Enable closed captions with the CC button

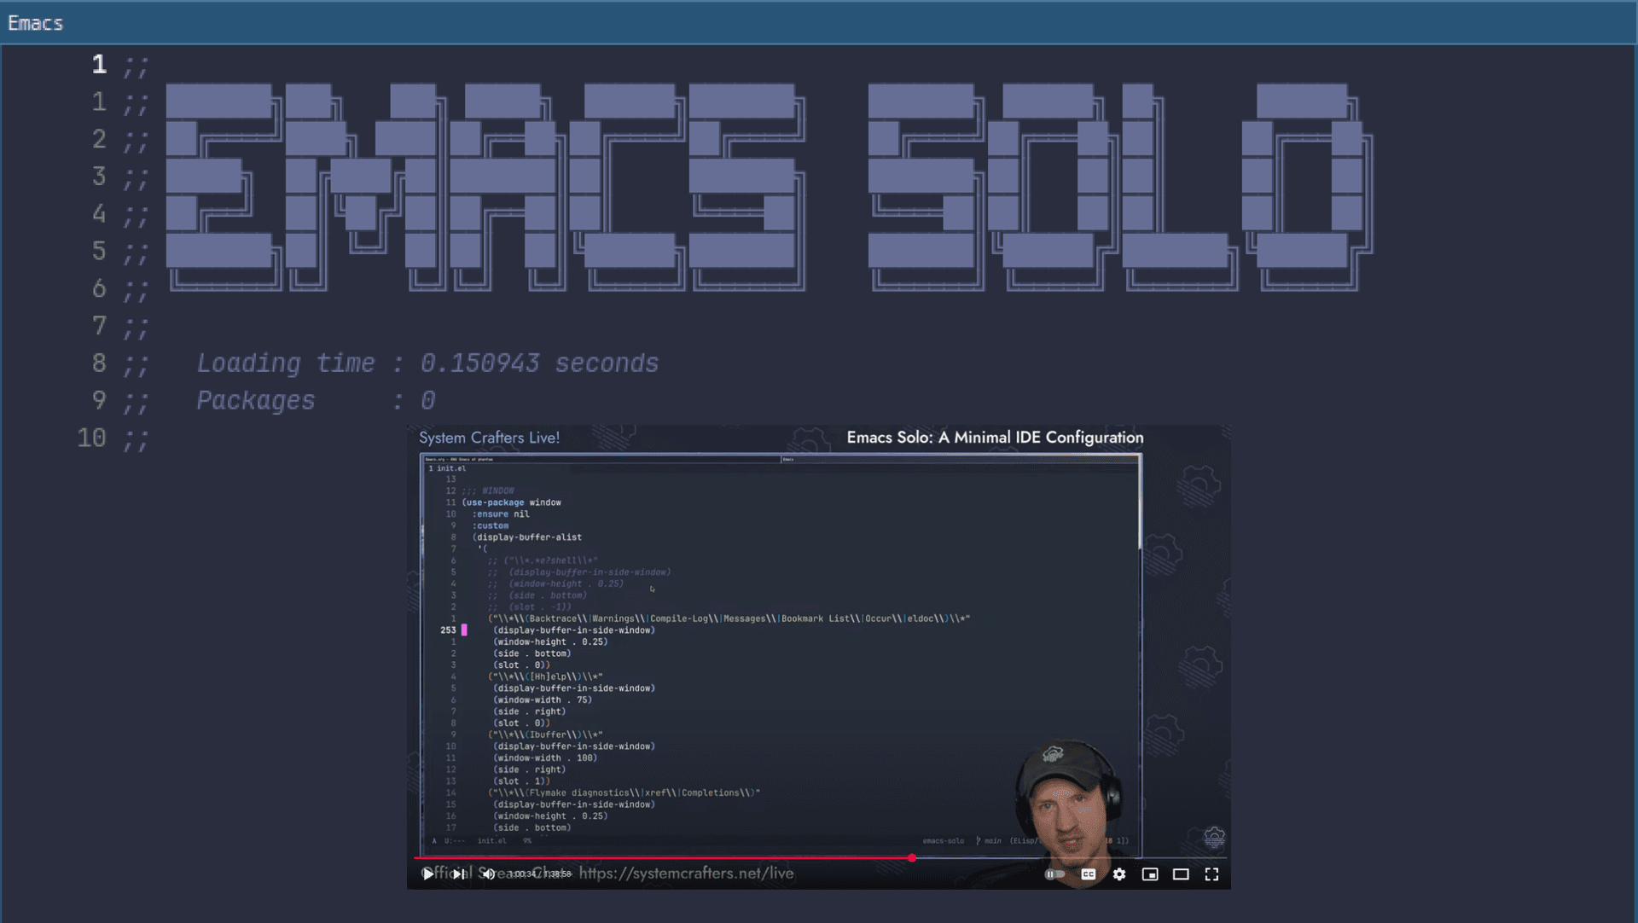1088,874
